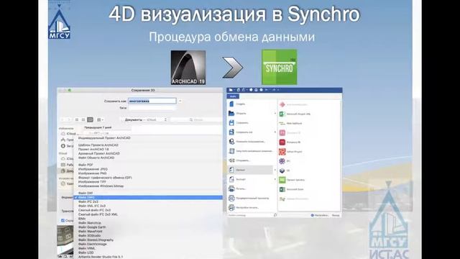Pick 'Файл SketchUp' from the format list

pyautogui.click(x=90, y=223)
